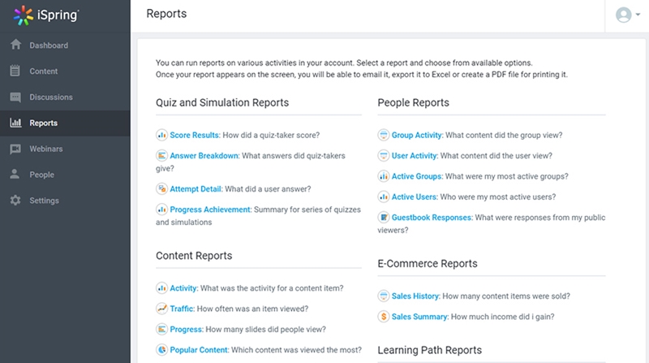Screen dimensions: 649x363
Task: Open the Sales History report
Action: coord(419,296)
